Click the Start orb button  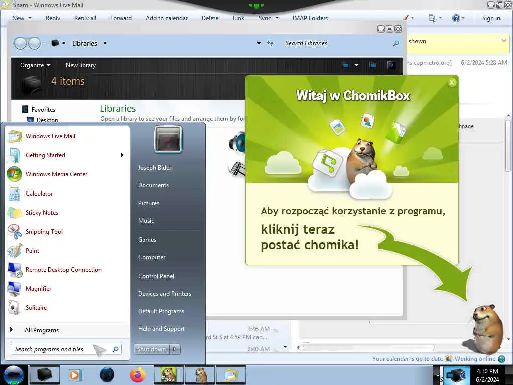14,375
